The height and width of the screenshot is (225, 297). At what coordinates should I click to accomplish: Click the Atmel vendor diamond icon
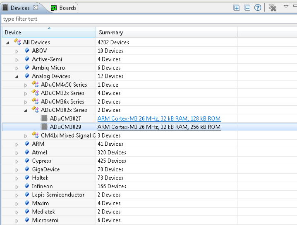pyautogui.click(x=27, y=152)
